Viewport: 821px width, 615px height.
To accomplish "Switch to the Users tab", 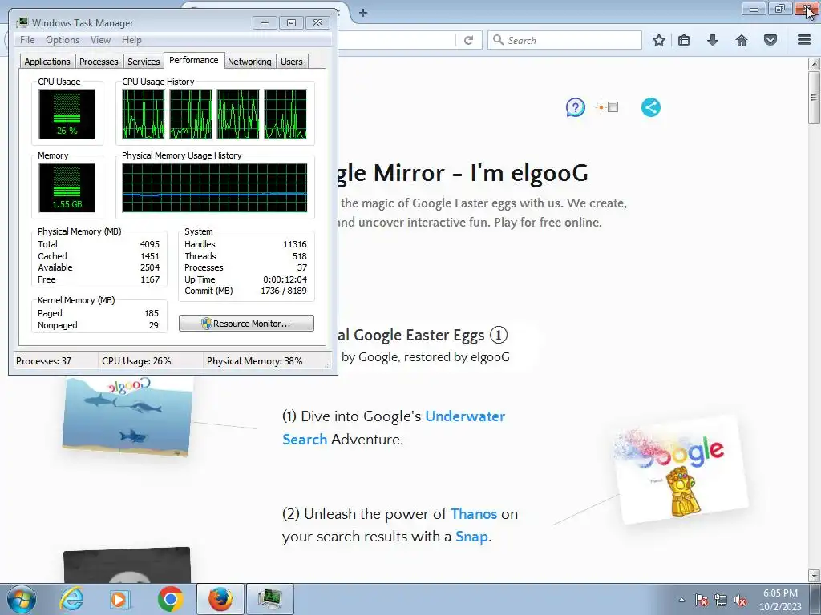I will coord(292,62).
